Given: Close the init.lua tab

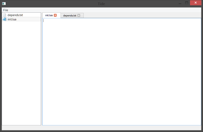Looking at the screenshot, I should tap(55, 15).
